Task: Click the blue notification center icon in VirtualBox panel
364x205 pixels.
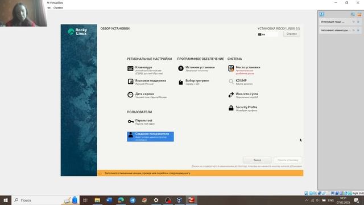Action: pyautogui.click(x=321, y=14)
